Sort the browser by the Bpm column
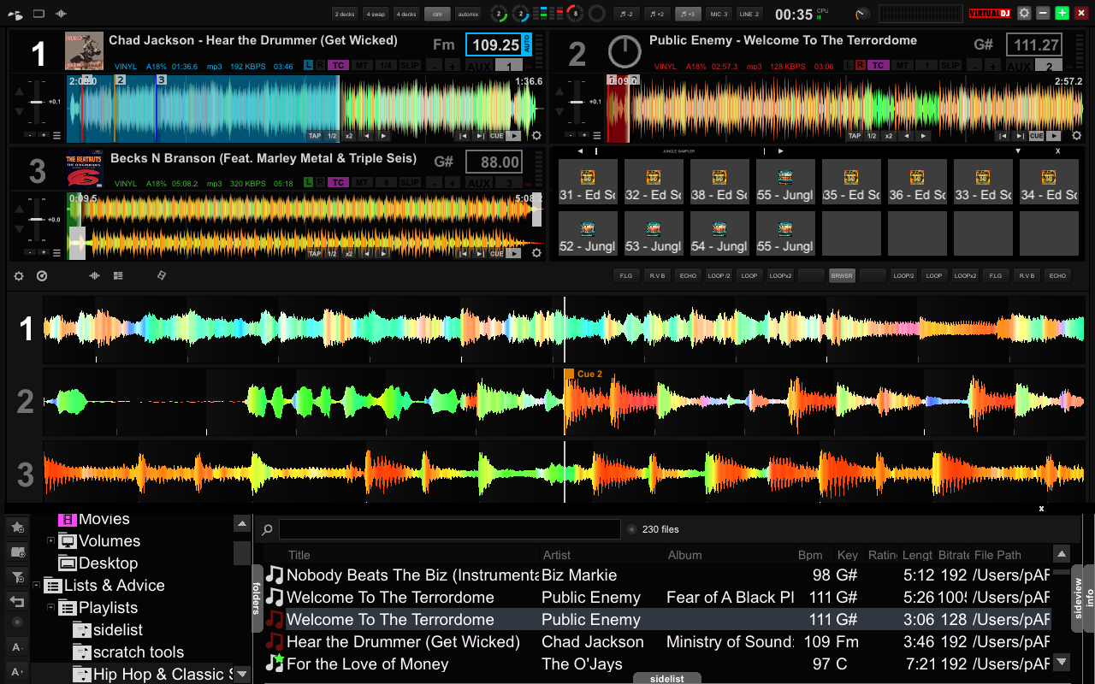The width and height of the screenshot is (1095, 684). (810, 555)
